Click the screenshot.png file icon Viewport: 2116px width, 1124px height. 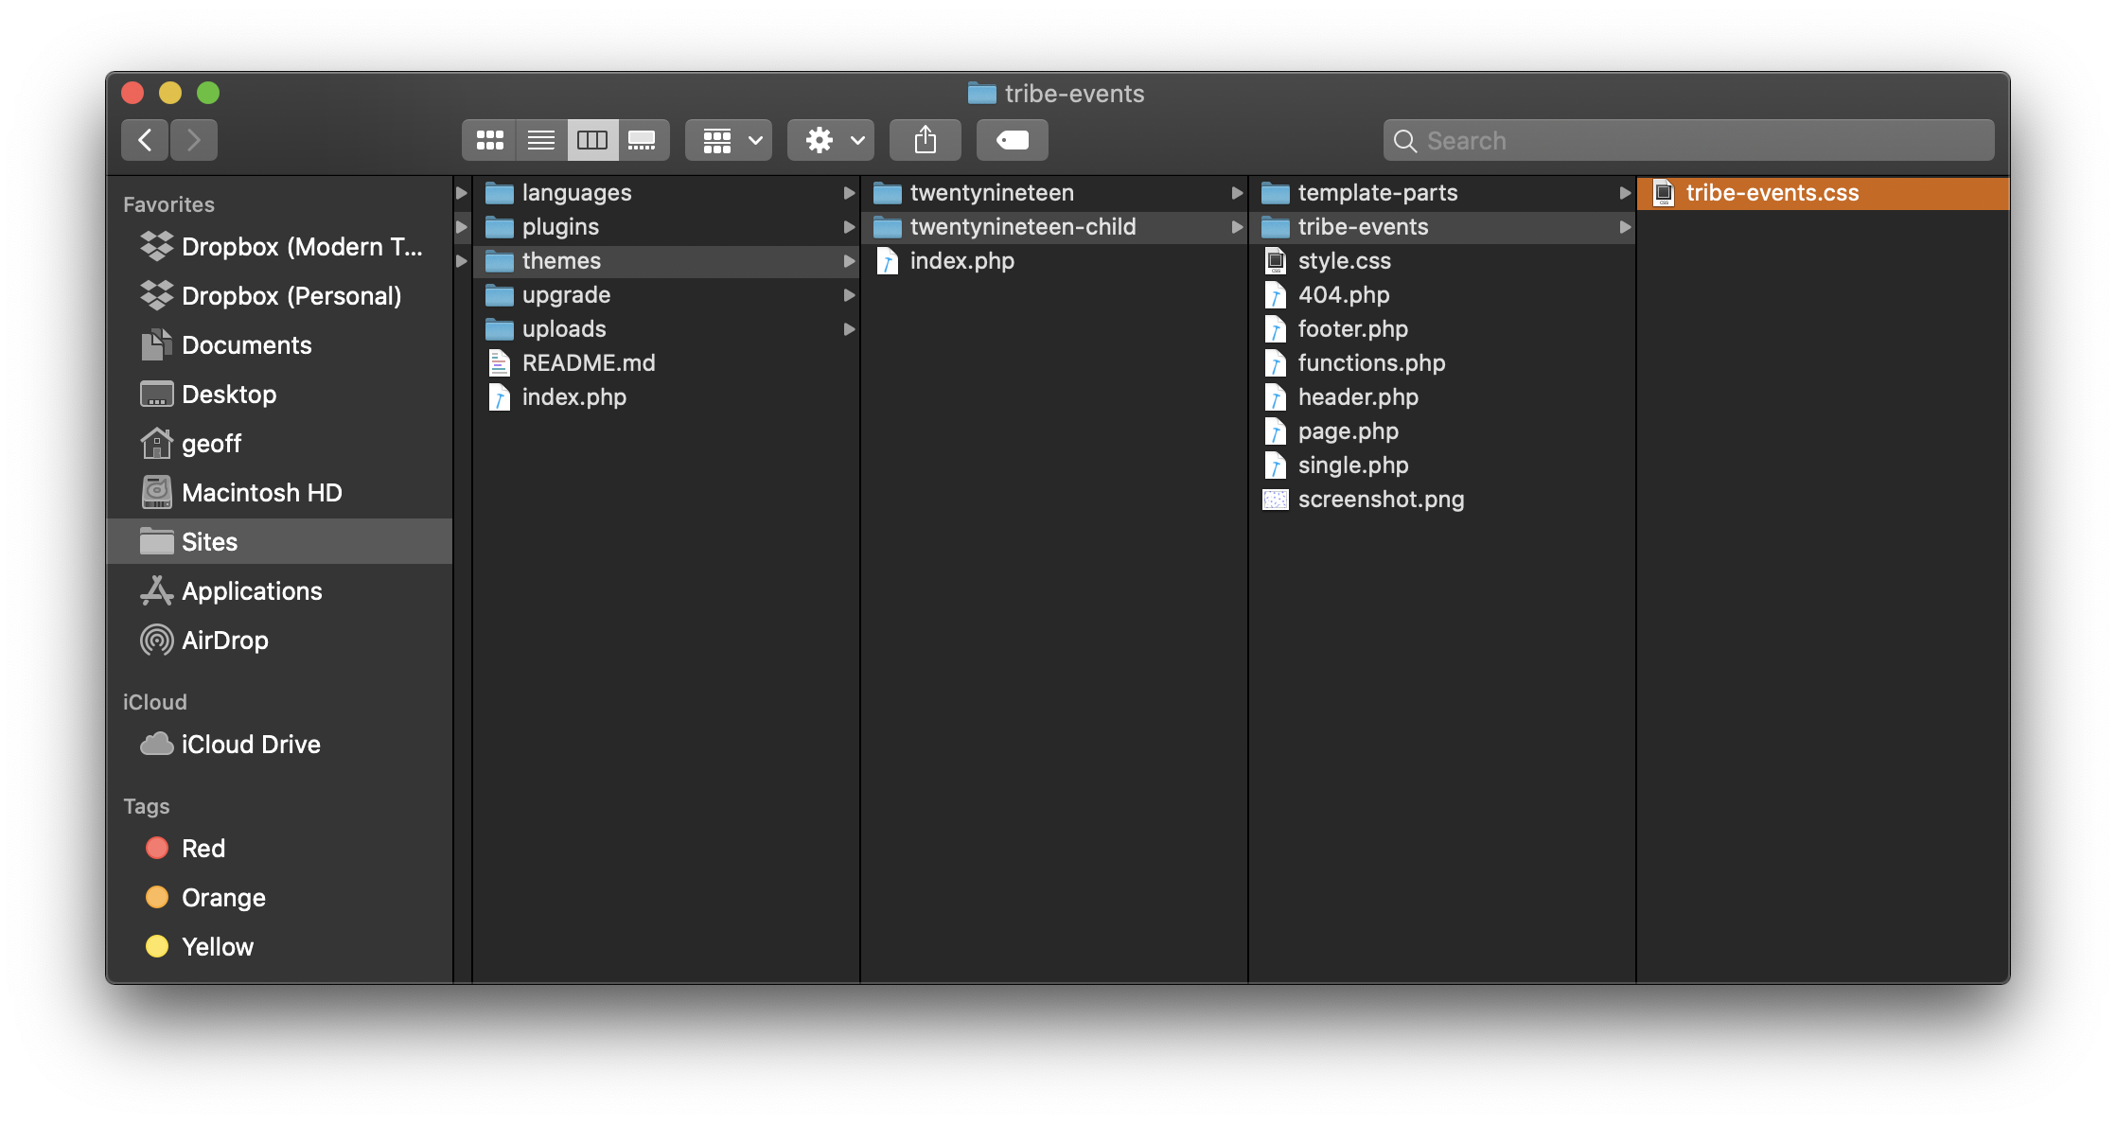click(1276, 500)
